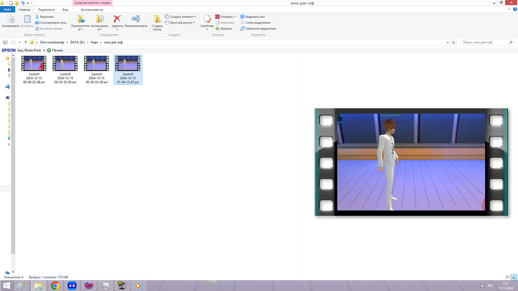
Task: Click Скопировать путь in the ribbon
Action: (51, 23)
